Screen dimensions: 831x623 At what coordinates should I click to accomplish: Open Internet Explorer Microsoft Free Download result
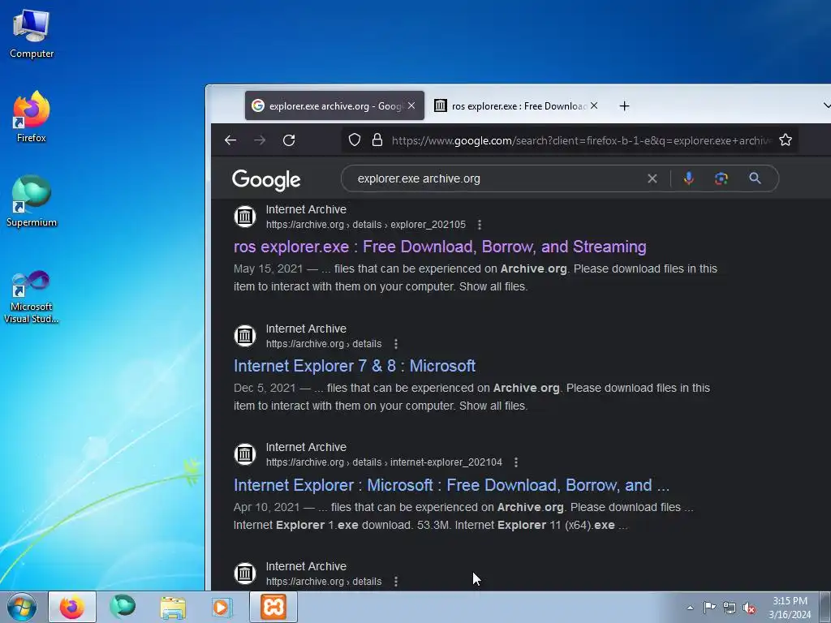pos(451,485)
